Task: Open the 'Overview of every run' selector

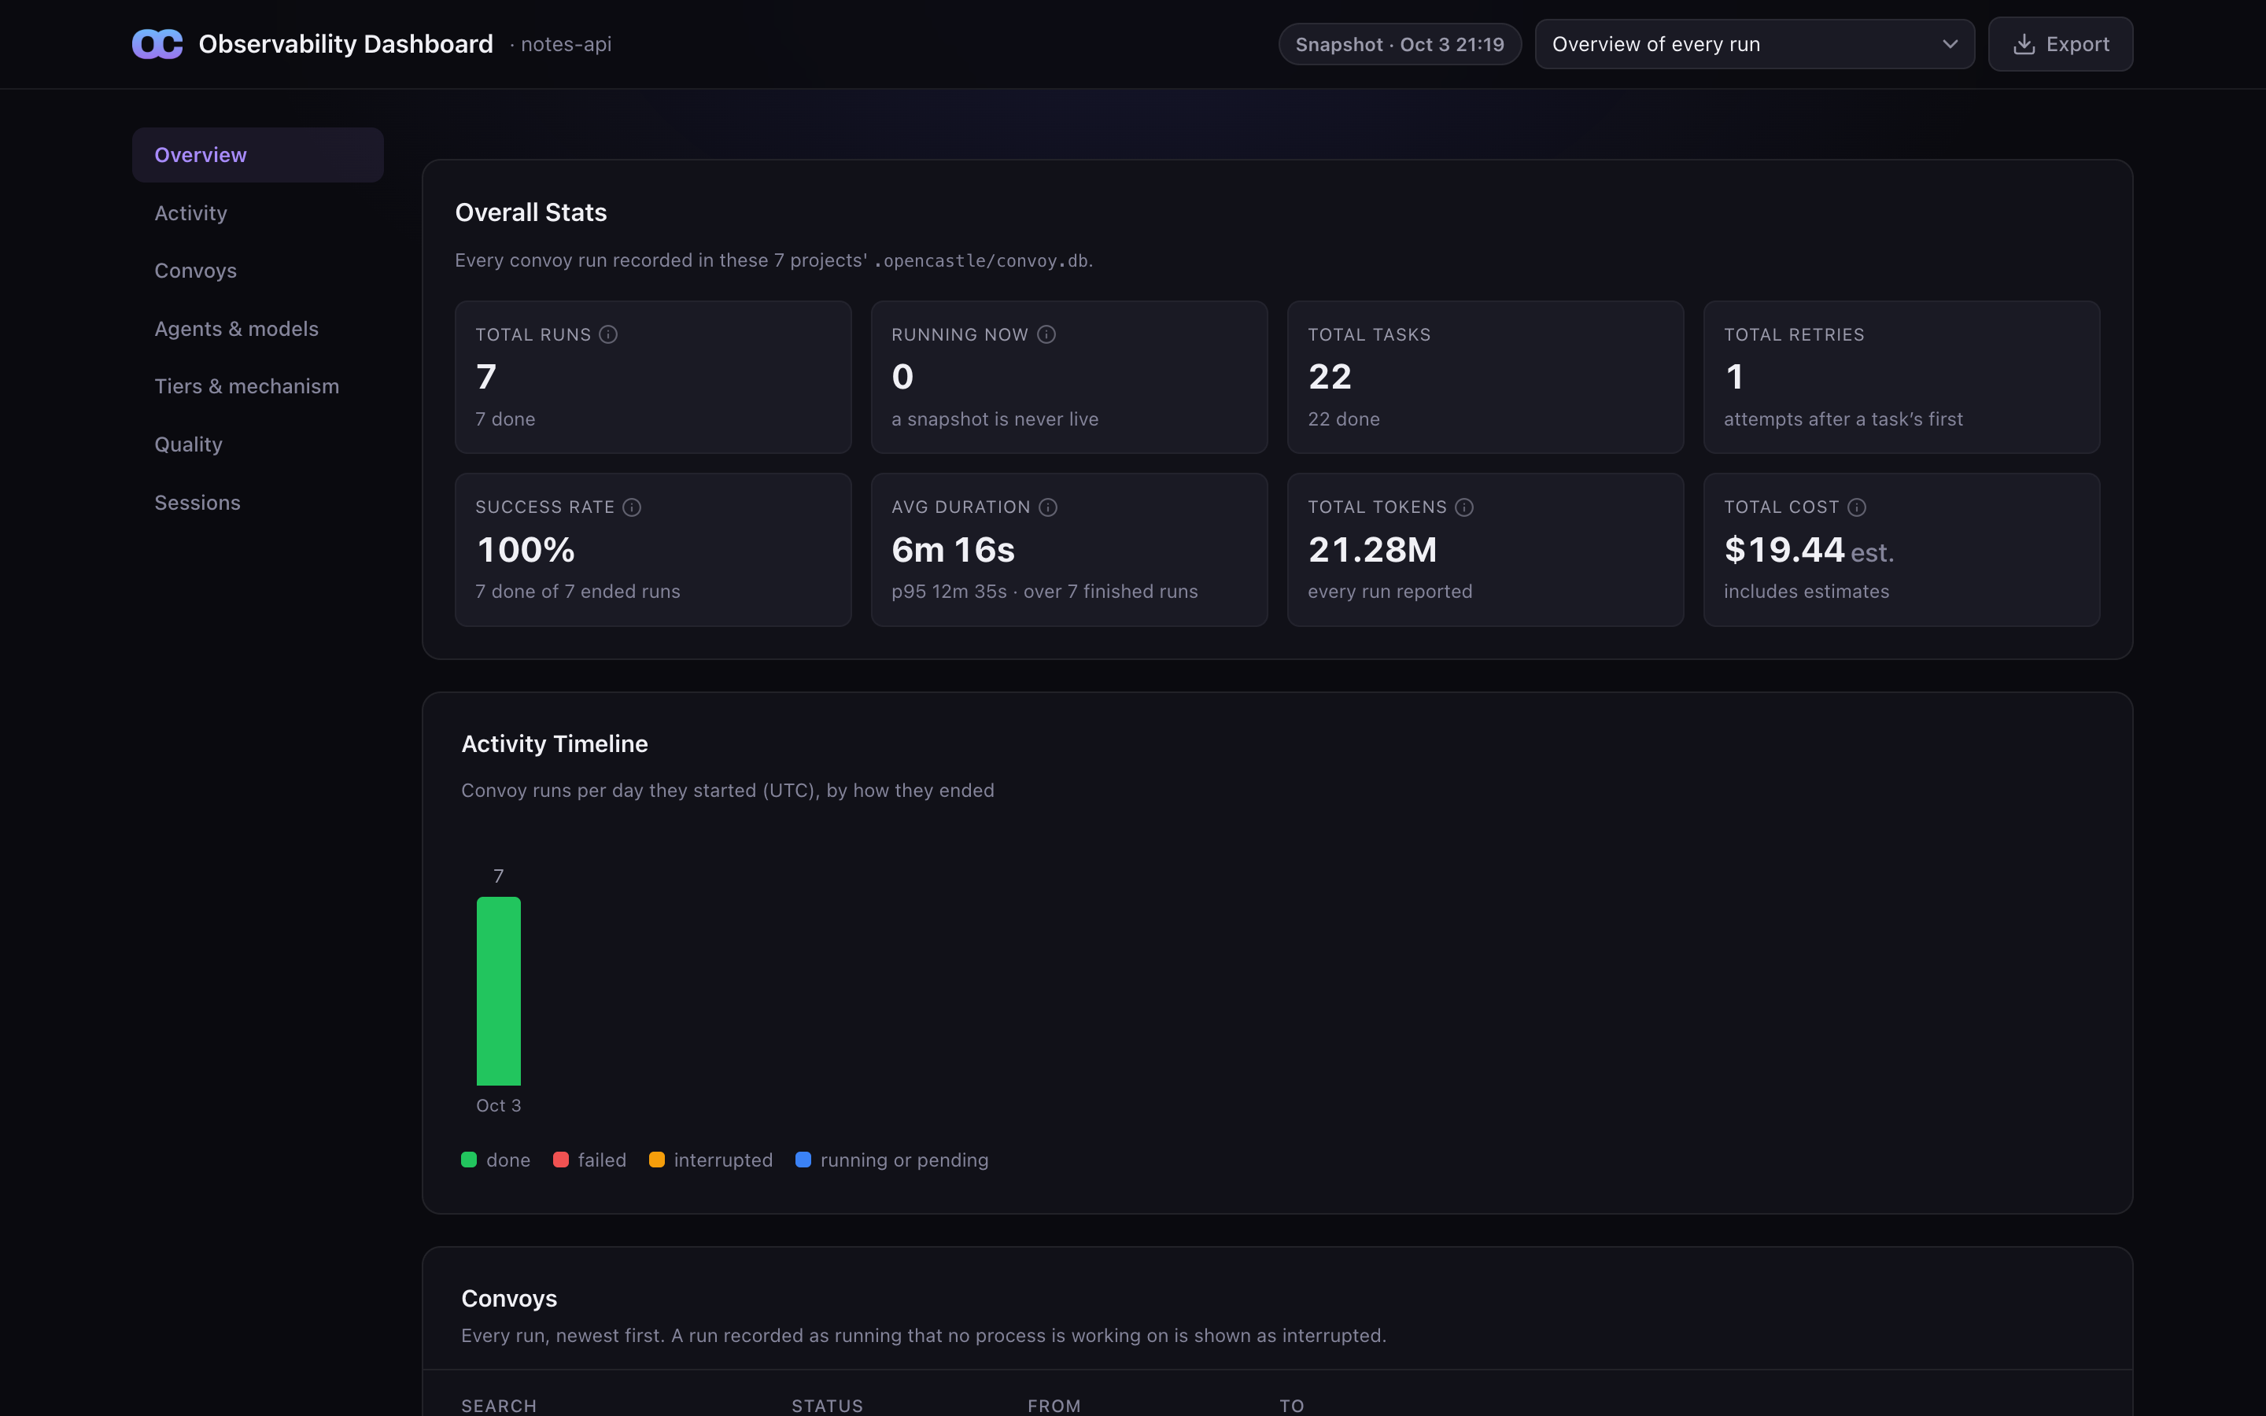Action: [x=1755, y=44]
